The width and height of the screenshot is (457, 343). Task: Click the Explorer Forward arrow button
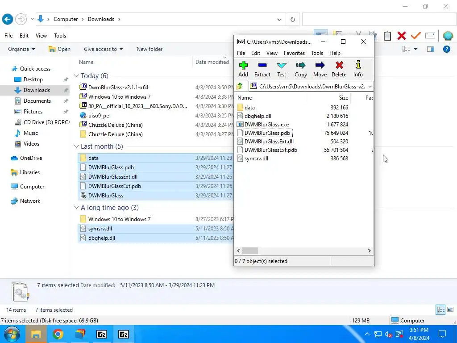coord(21,19)
